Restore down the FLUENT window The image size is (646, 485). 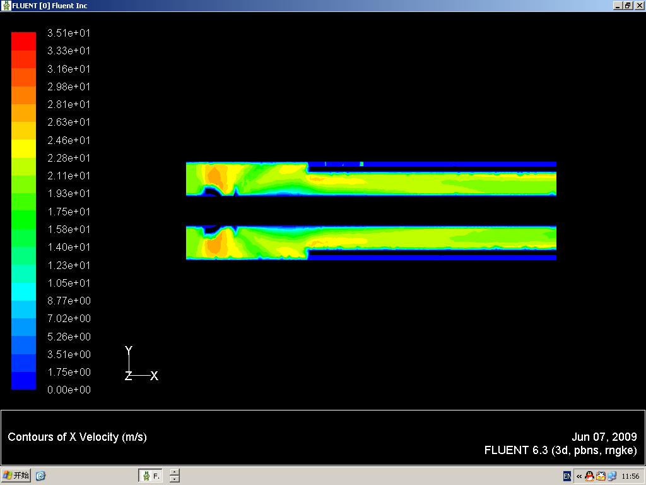[628, 6]
